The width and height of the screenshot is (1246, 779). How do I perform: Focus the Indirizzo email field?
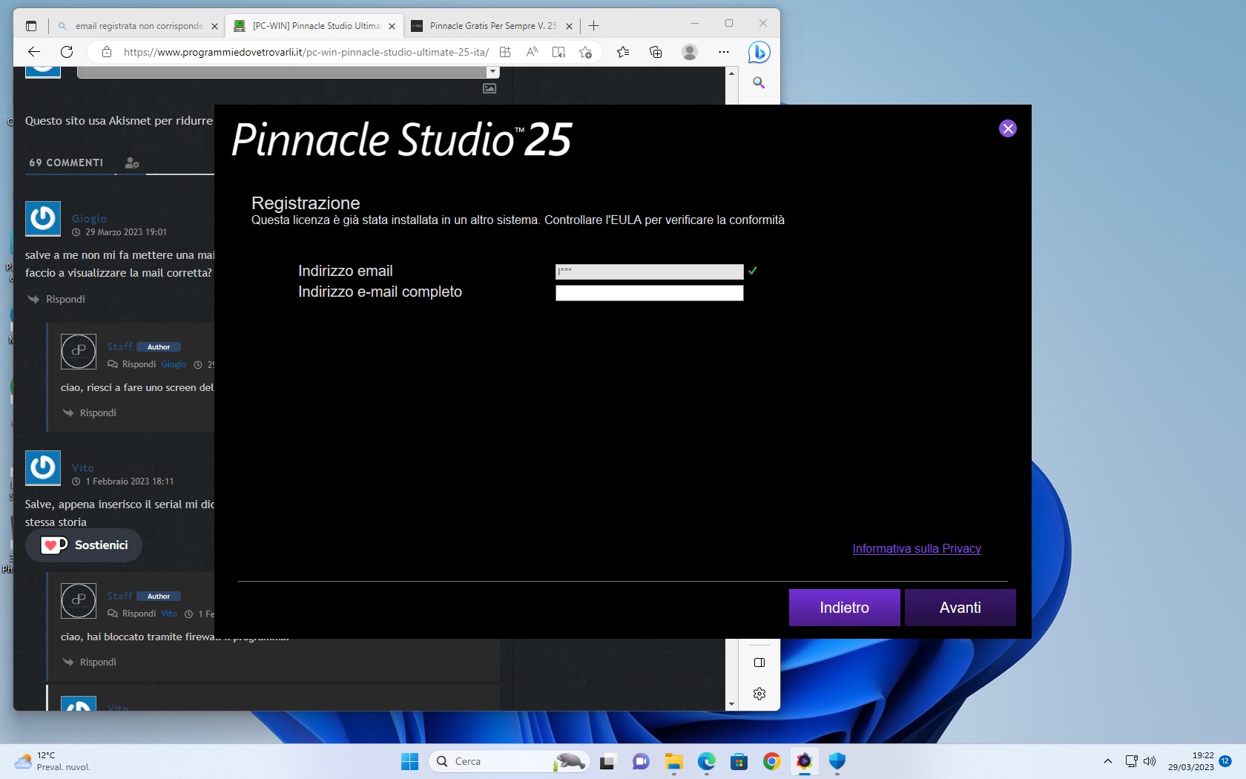click(x=649, y=272)
